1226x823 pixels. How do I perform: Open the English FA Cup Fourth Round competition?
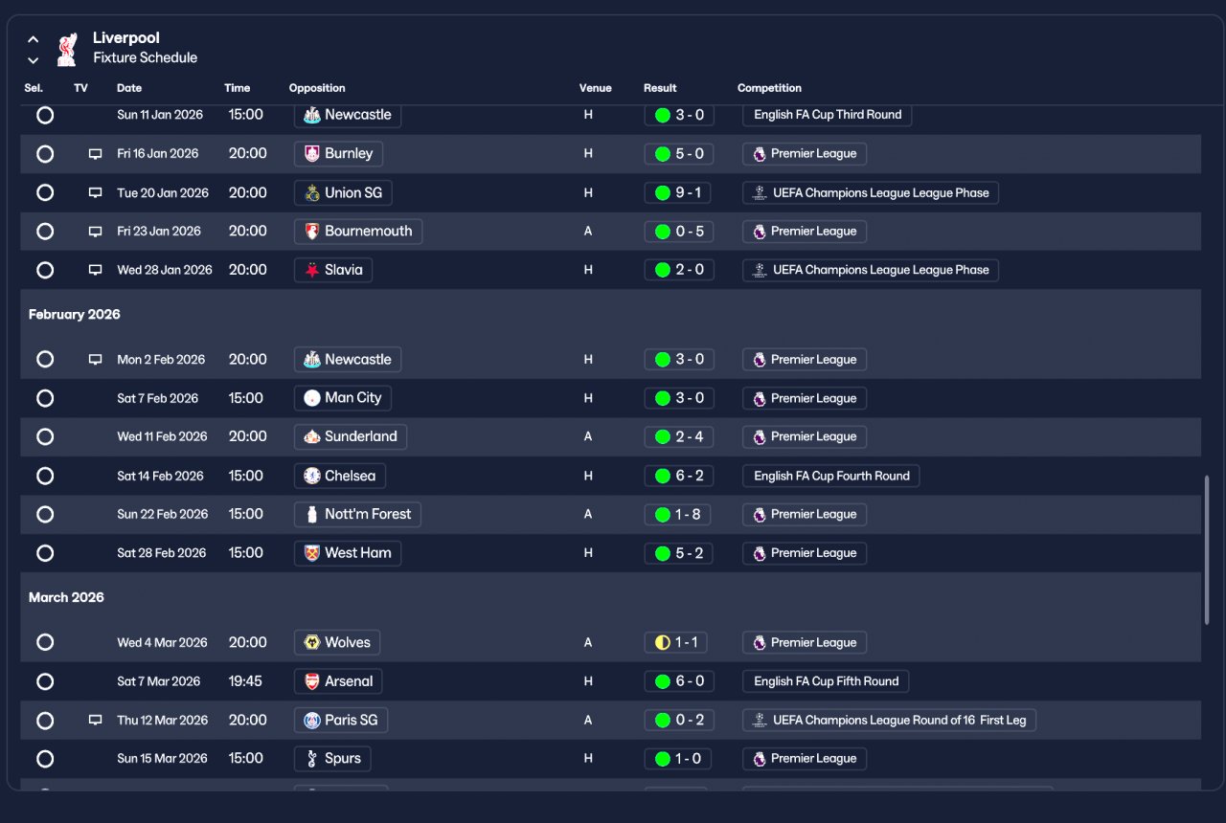tap(831, 476)
